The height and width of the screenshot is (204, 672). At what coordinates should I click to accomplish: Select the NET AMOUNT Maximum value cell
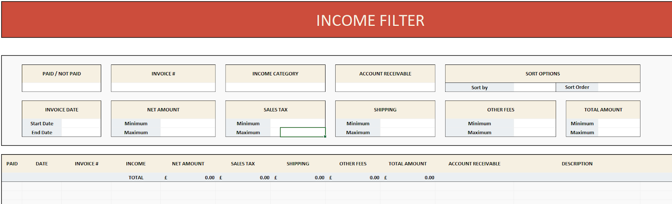tap(187, 132)
